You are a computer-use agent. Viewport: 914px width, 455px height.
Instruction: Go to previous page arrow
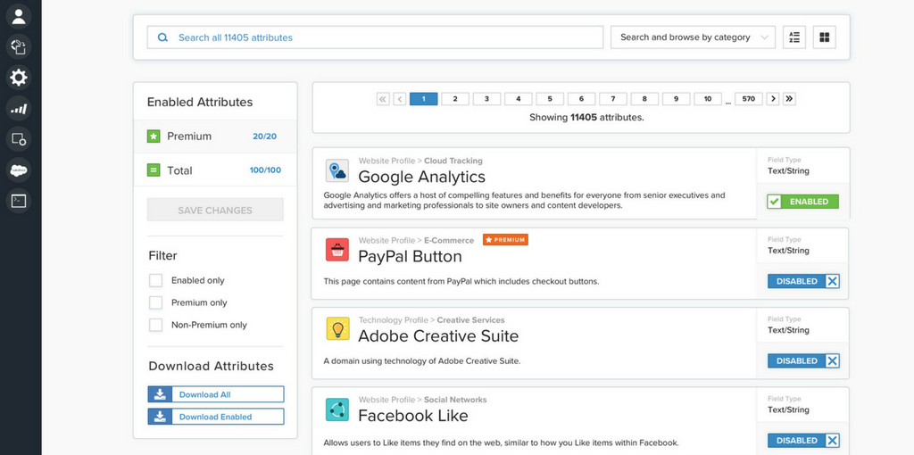point(399,99)
